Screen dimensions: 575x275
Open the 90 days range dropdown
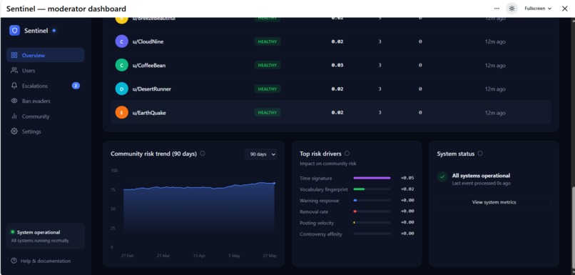261,154
